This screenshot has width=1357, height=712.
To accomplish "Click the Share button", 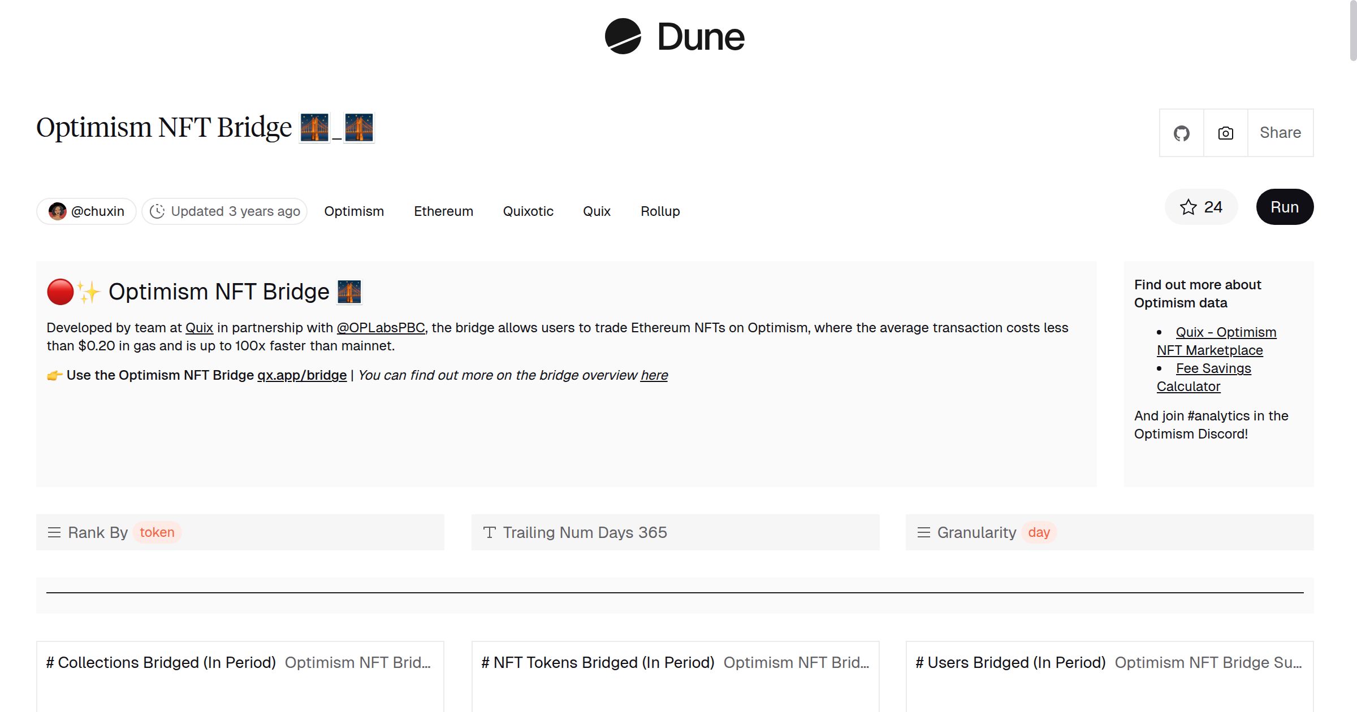I will [x=1280, y=133].
